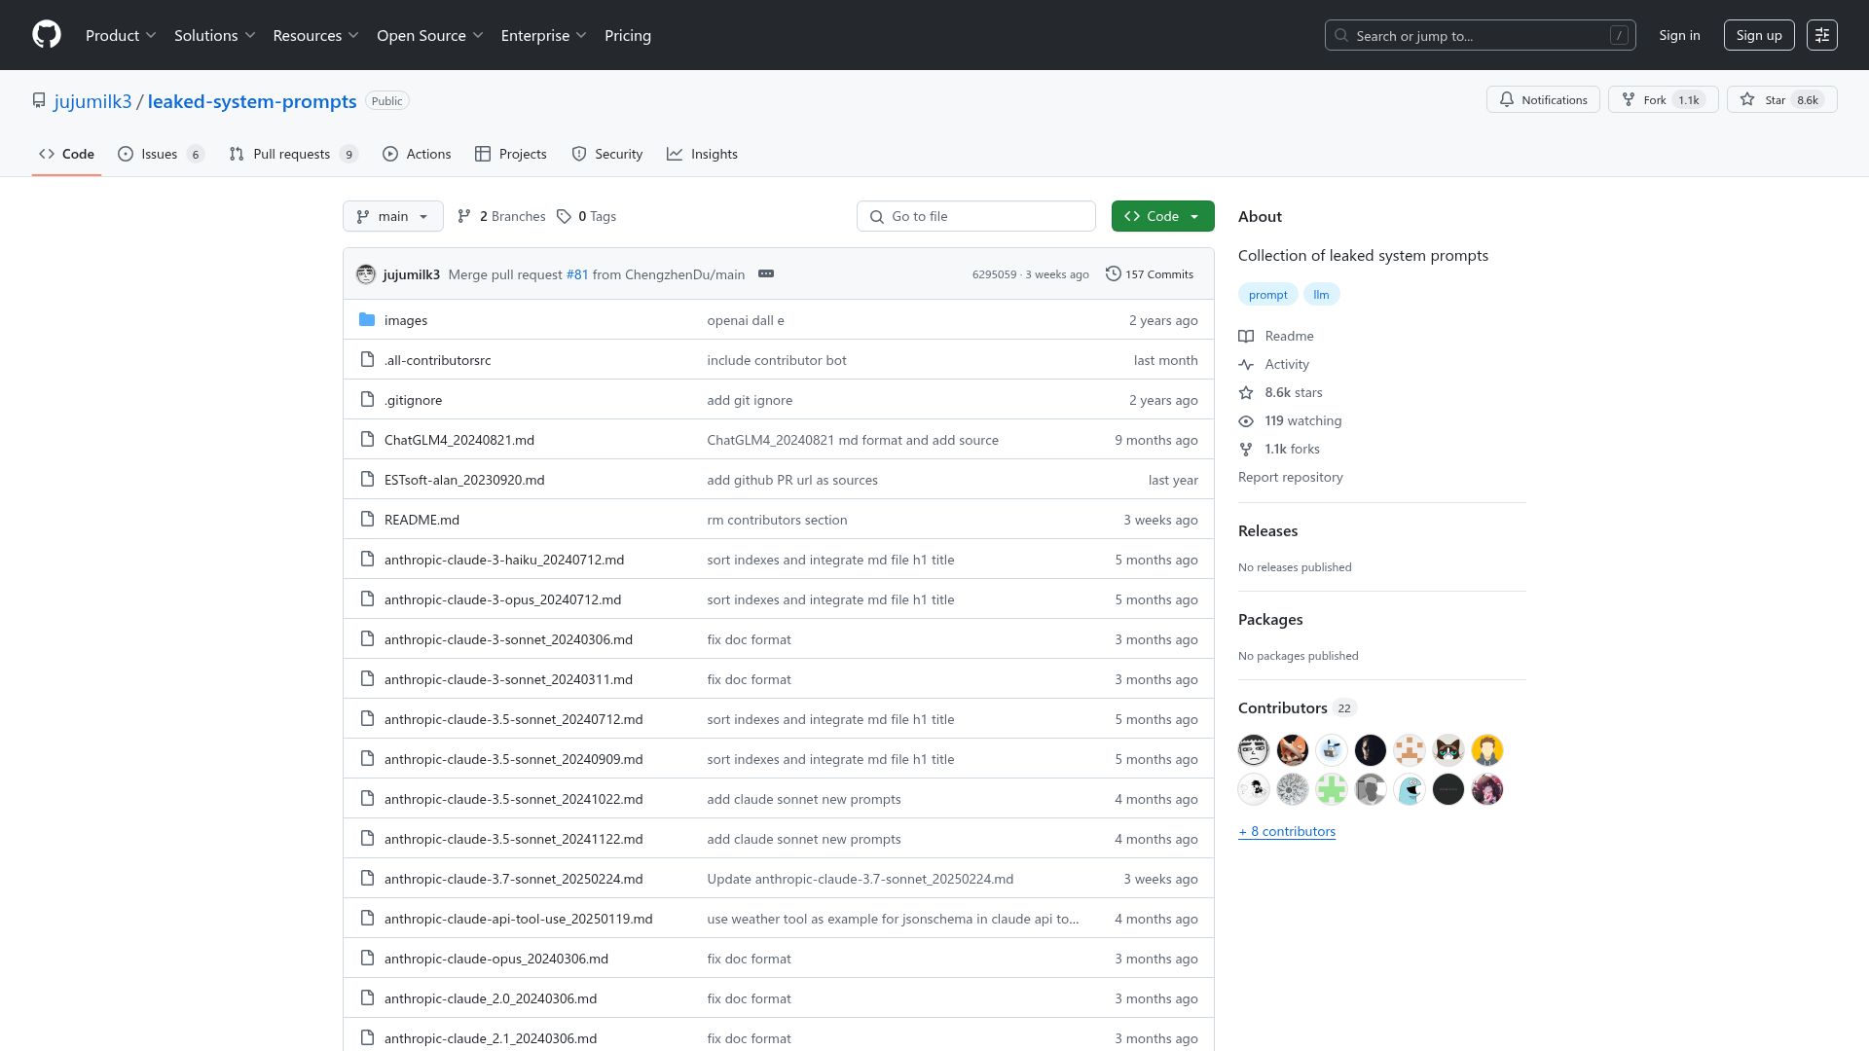
Task: Click commit hash 6295059
Action: [994, 275]
